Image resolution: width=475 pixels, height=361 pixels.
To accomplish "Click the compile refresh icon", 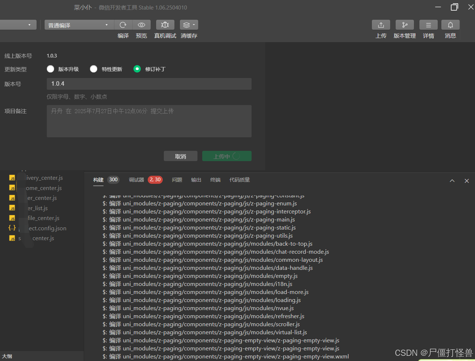I will (123, 25).
